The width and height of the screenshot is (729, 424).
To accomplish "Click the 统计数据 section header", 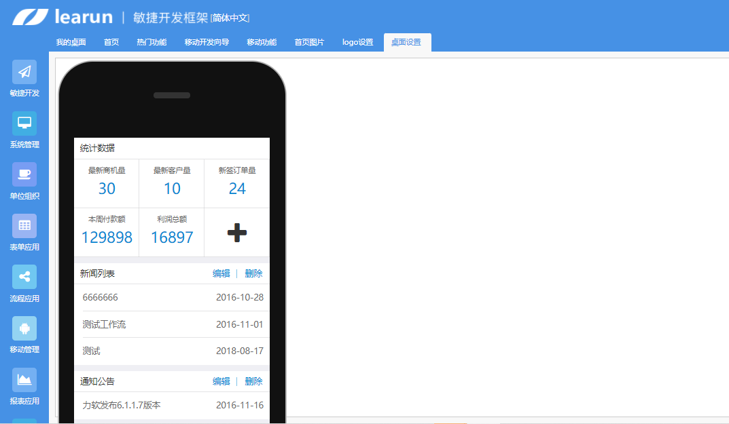I will tap(172, 148).
